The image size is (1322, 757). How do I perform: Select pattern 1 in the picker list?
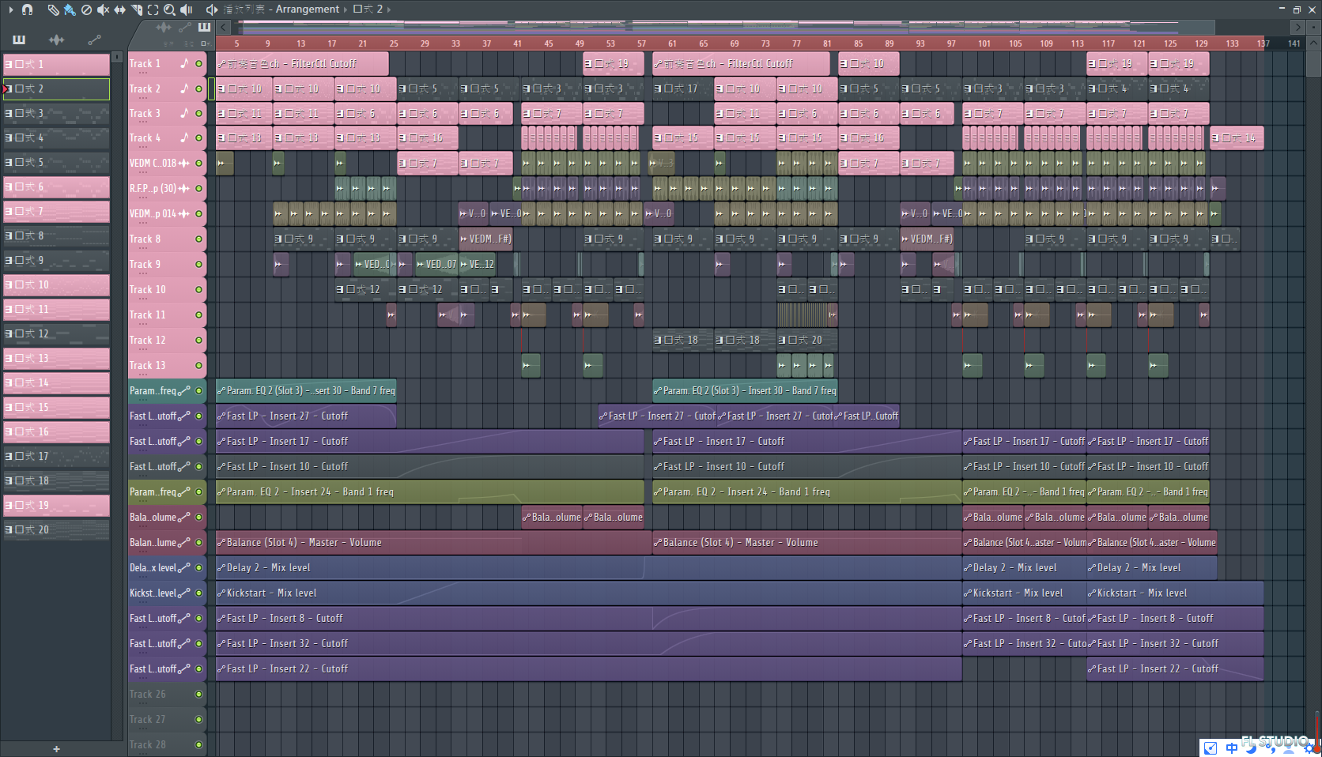coord(56,64)
